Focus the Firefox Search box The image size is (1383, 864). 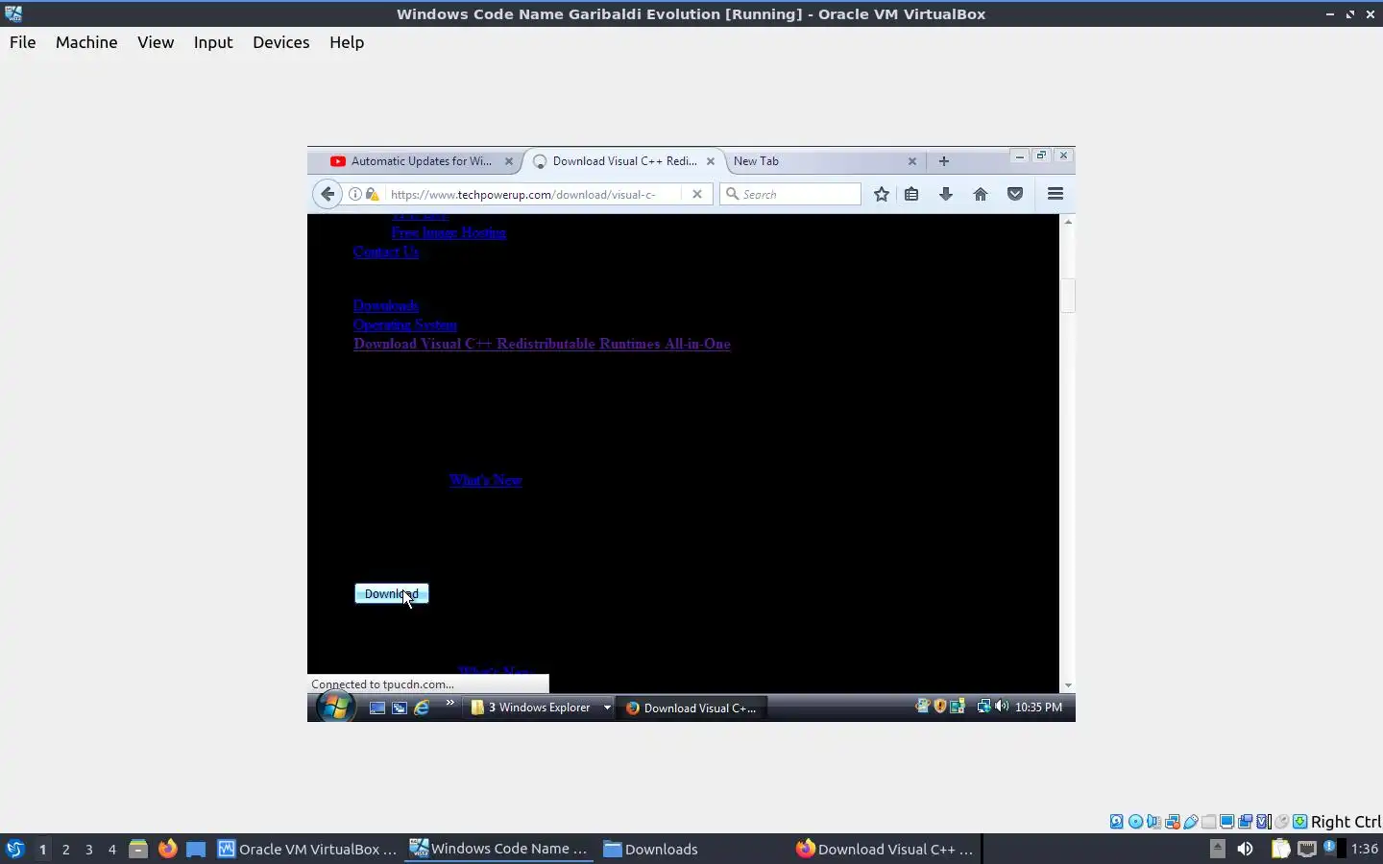(790, 194)
